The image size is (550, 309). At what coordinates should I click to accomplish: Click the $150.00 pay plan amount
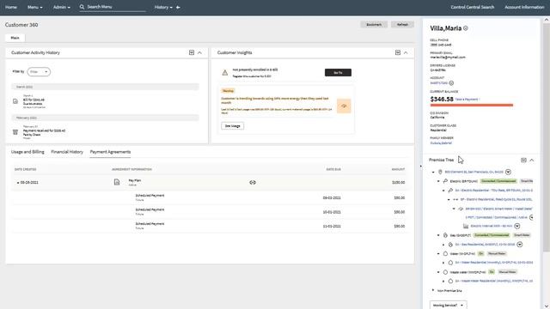tap(398, 183)
